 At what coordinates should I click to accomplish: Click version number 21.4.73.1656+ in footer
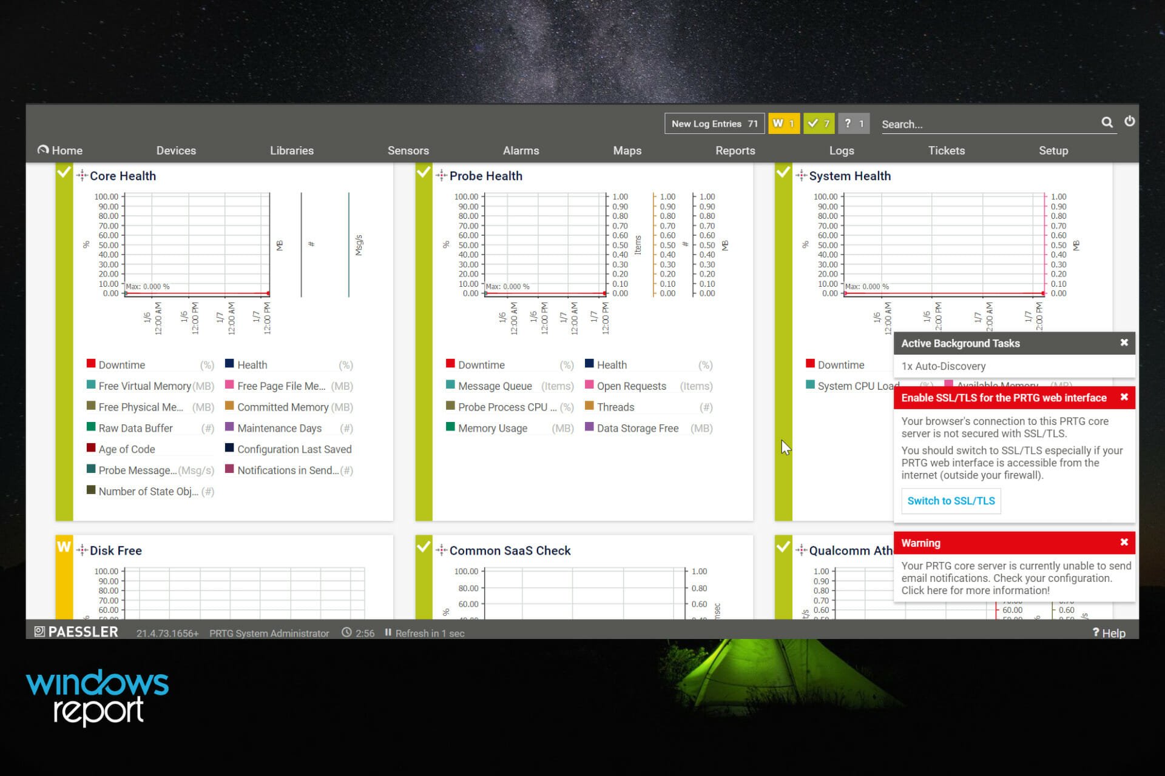[x=167, y=633]
